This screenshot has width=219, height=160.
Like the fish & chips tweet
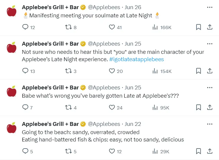pos(112,151)
